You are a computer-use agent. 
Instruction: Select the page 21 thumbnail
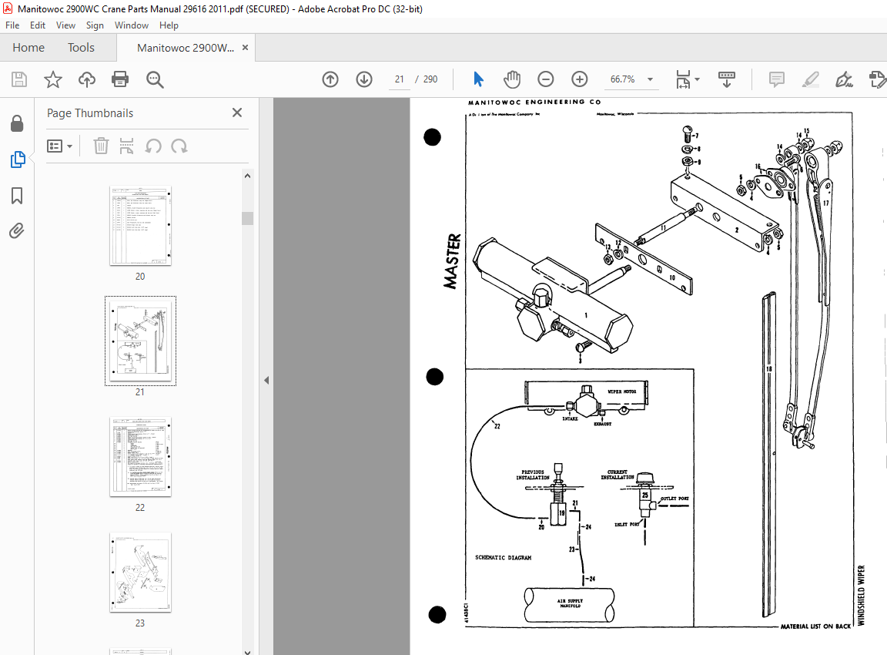(x=140, y=341)
